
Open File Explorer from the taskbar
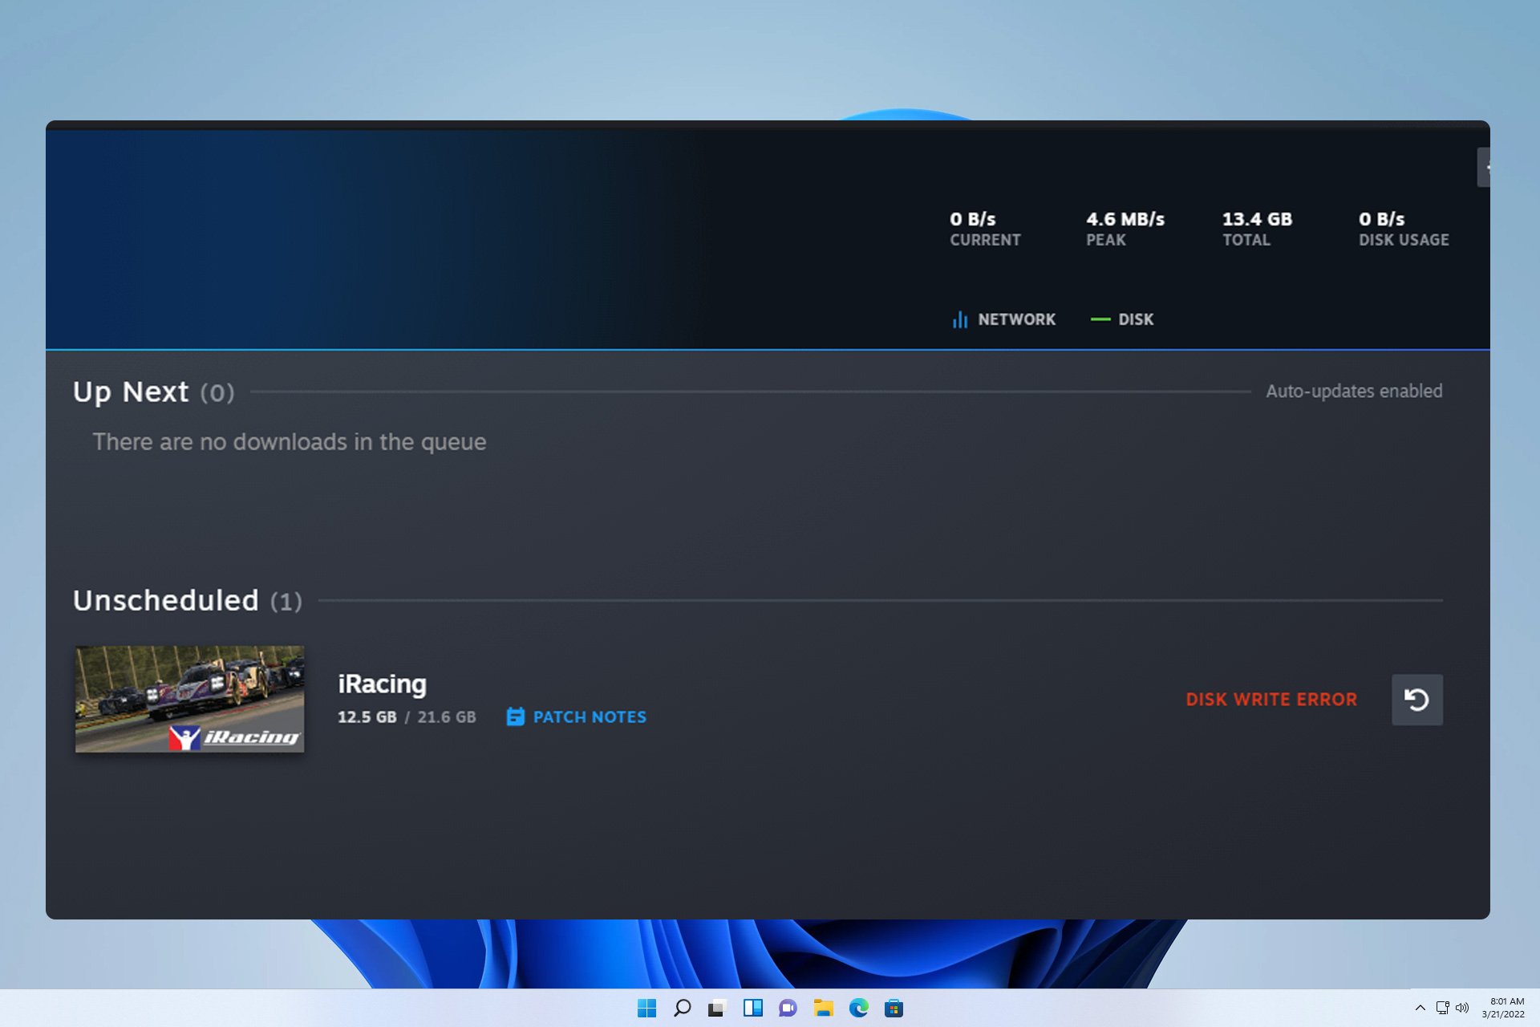pyautogui.click(x=823, y=1009)
